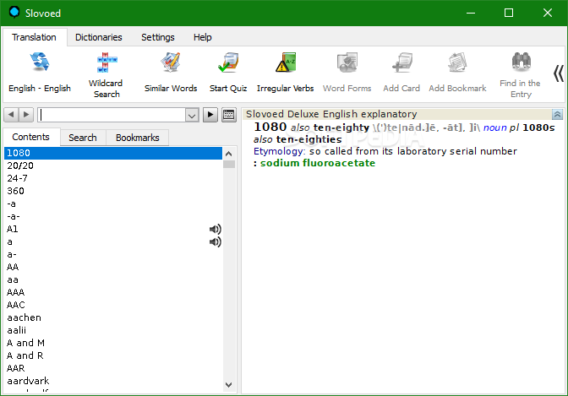This screenshot has height=396, width=568.
Task: Select entry aalii
Action: click(x=113, y=330)
